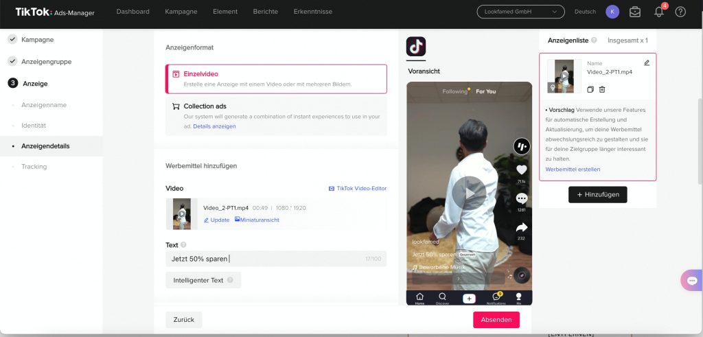703x337 pixels.
Task: Open the user avatar K menu
Action: pos(612,12)
